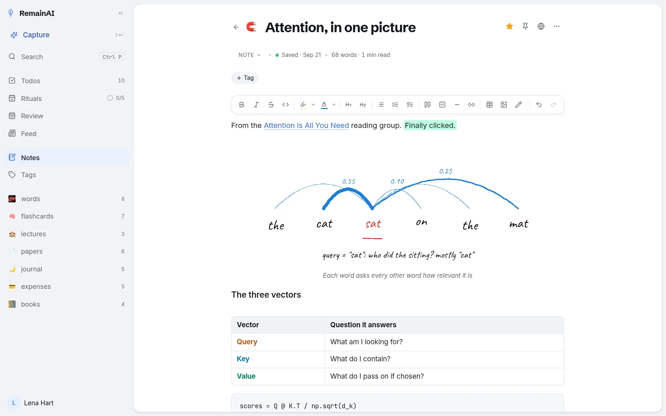Insert a horizontal divider line
666x416 pixels.
[x=457, y=105]
